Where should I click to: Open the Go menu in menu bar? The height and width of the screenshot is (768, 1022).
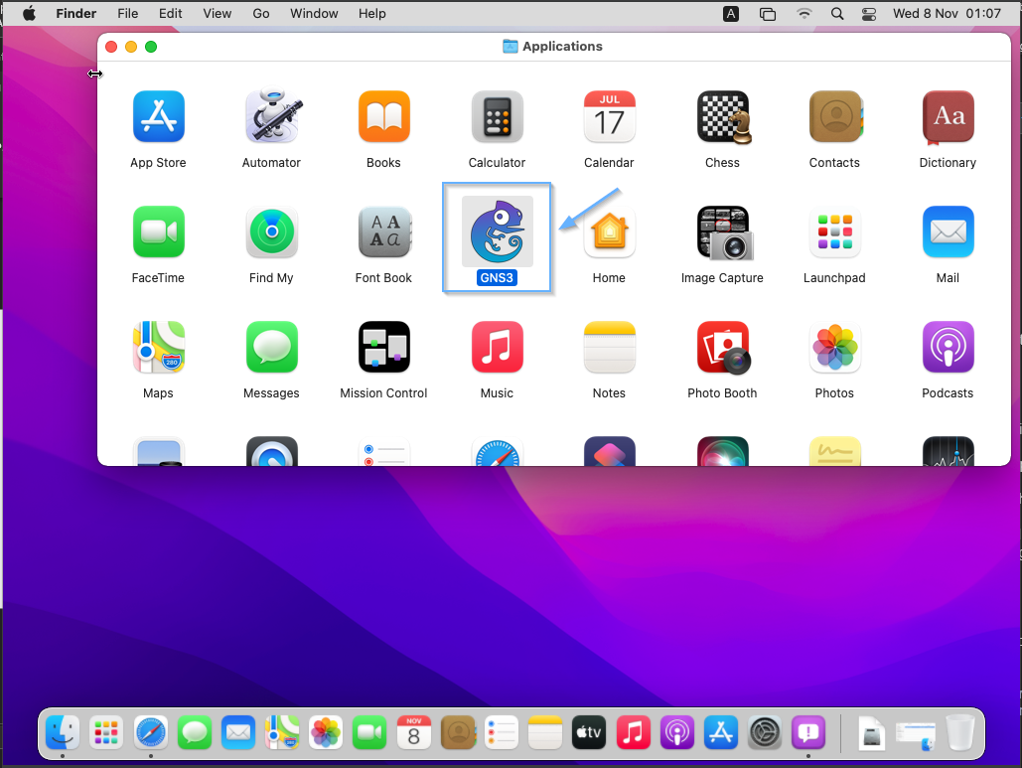[261, 14]
